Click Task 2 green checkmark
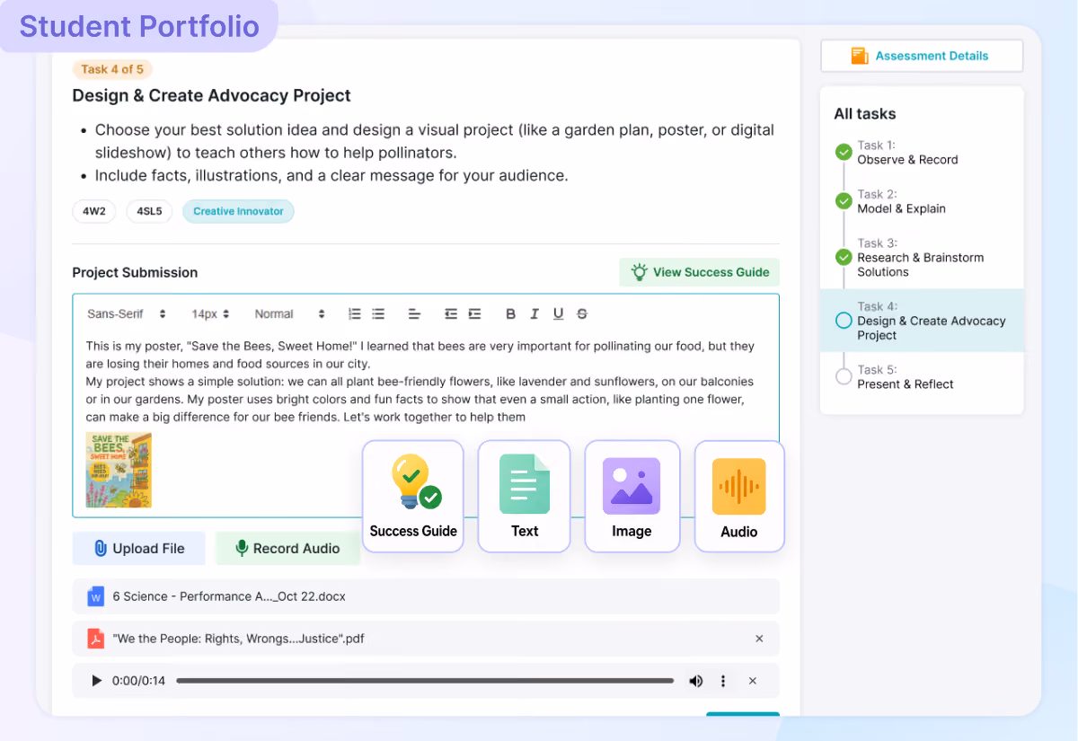 [844, 201]
